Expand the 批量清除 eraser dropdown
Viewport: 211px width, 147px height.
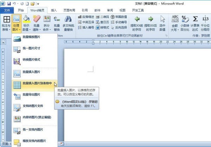[x=37, y=24]
